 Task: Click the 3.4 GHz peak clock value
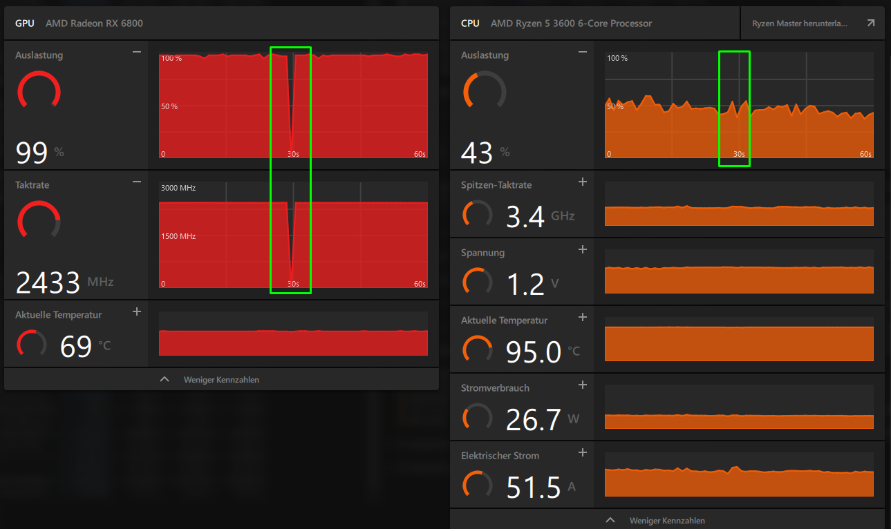pyautogui.click(x=541, y=216)
